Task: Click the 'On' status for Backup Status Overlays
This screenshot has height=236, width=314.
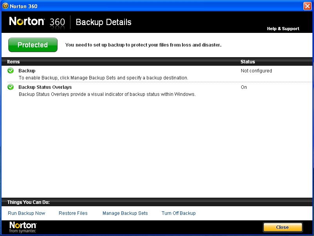Action: point(244,87)
